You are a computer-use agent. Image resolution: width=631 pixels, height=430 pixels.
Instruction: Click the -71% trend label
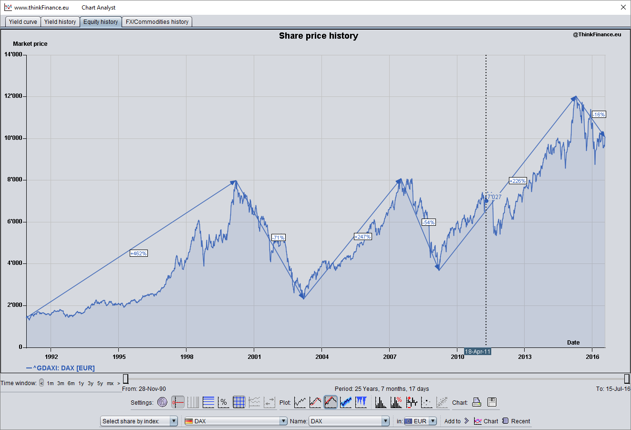point(279,238)
